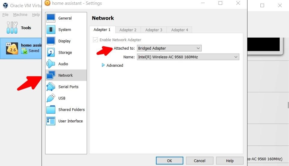Screen dimensions: 289x166
Task: Select the Serial Ports settings label
Action: 68,87
